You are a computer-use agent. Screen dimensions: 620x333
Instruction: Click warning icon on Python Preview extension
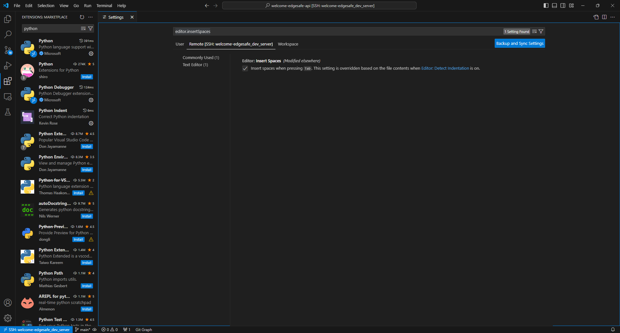(x=91, y=239)
